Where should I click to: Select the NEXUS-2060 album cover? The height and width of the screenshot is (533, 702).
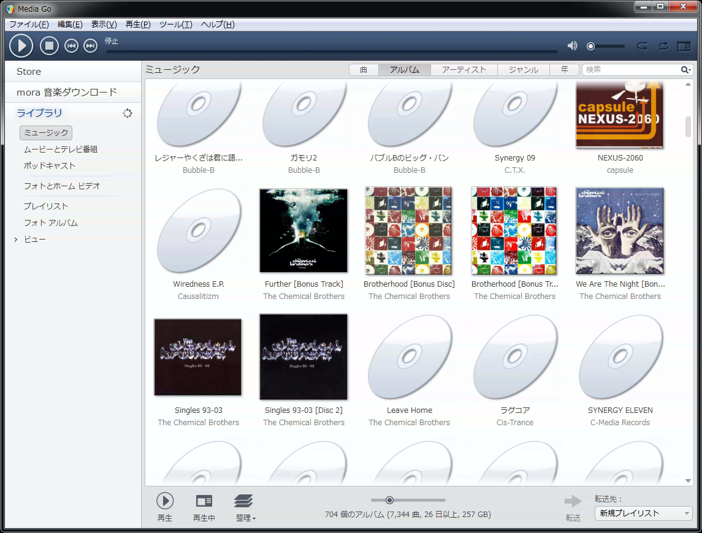[619, 115]
